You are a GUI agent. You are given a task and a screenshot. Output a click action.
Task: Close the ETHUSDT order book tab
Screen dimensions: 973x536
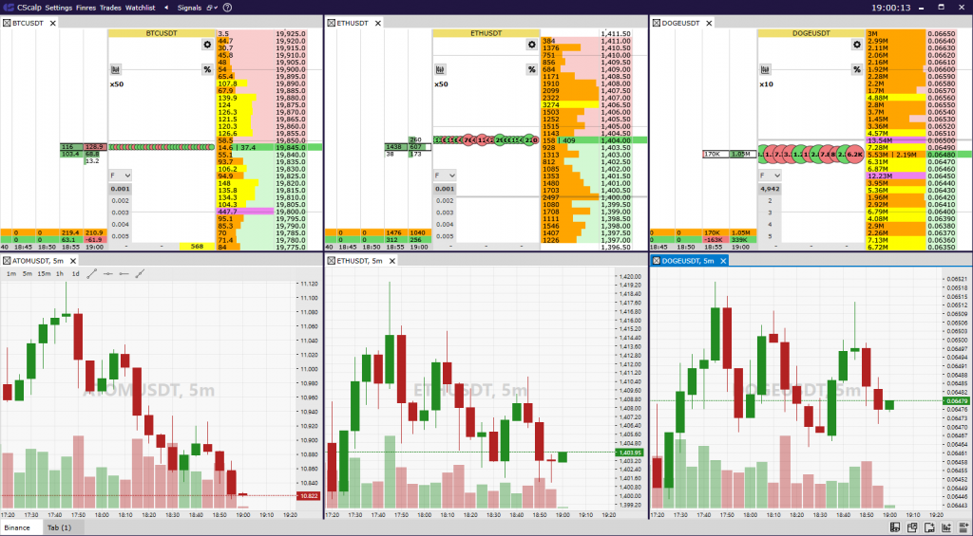[377, 23]
